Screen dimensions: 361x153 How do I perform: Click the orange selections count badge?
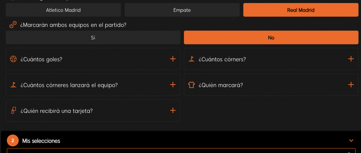point(13,141)
